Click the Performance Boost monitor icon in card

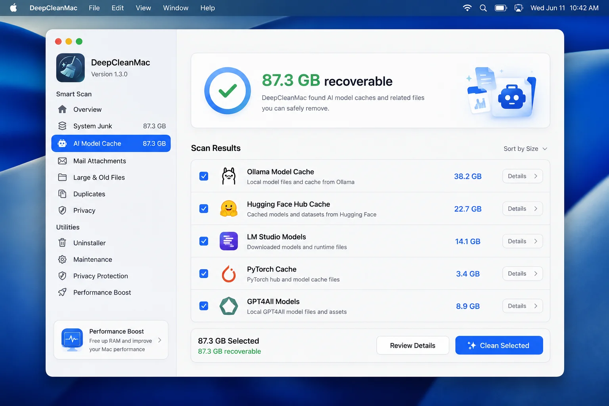click(72, 340)
